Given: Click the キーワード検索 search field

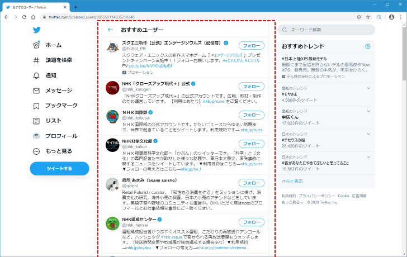Looking at the screenshot, I should pyautogui.click(x=326, y=30).
